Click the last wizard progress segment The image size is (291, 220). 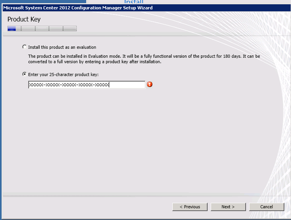[x=70, y=28]
